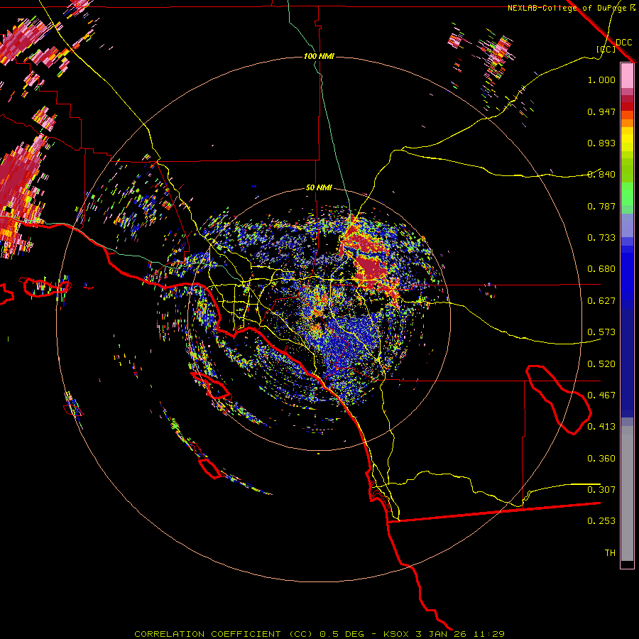Pick the gray segment of the color bar
The width and height of the screenshot is (639, 639).
click(627, 493)
